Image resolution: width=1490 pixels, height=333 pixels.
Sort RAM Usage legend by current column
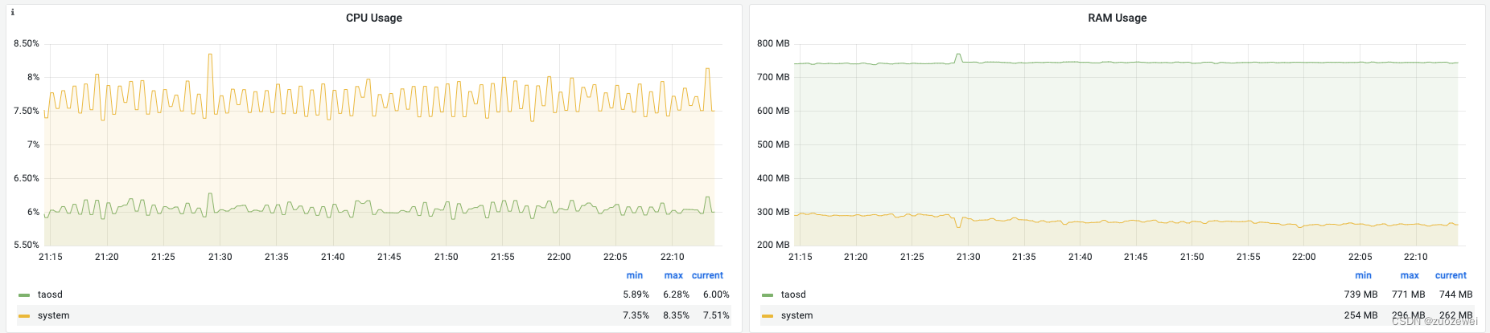pyautogui.click(x=1451, y=275)
